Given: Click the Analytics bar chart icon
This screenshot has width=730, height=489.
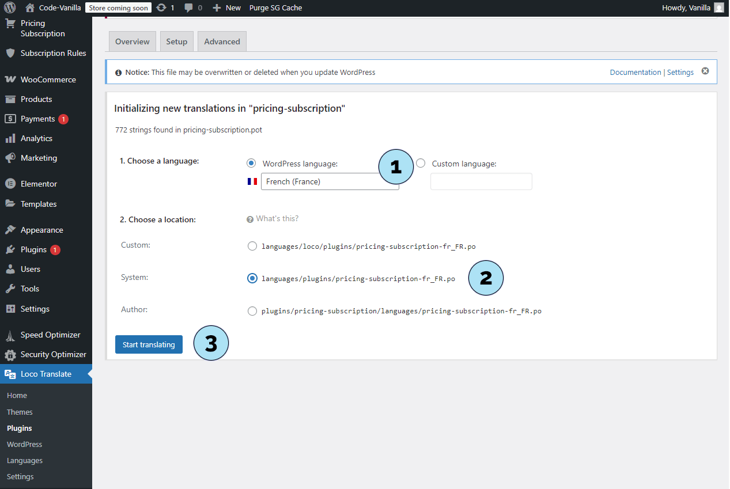Looking at the screenshot, I should [x=10, y=138].
